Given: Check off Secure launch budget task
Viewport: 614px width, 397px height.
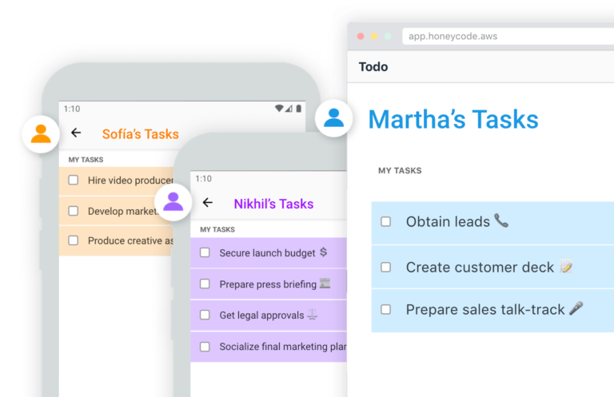Looking at the screenshot, I should click(205, 252).
